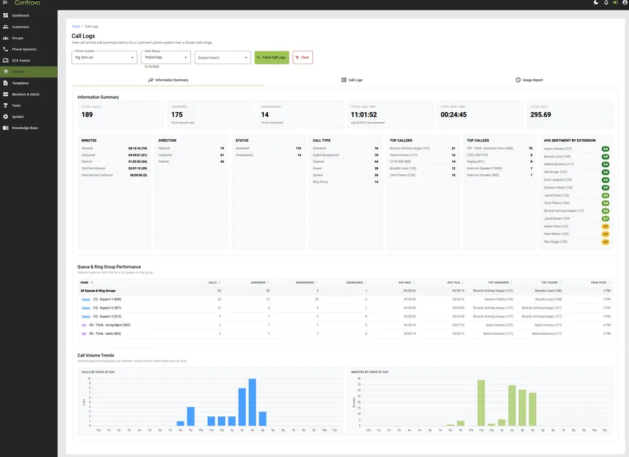Open the Date Range dropdown

[166, 57]
